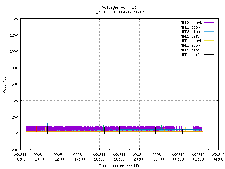Click the 'NPD2 defl' legend label
This screenshot has height=169, width=225.
190,36
